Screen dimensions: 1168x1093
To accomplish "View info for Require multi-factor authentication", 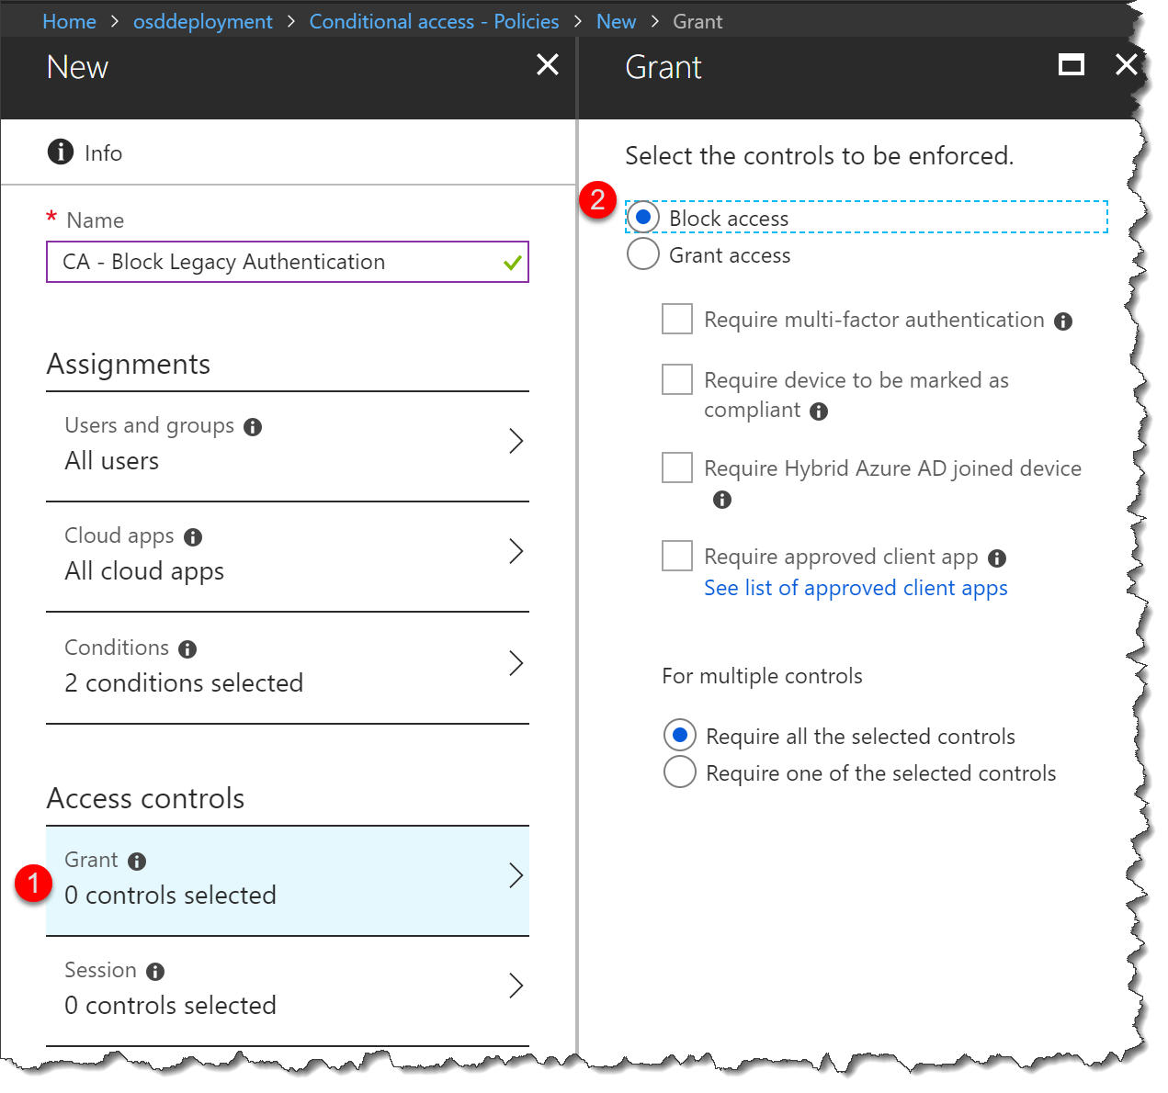I will (1063, 320).
